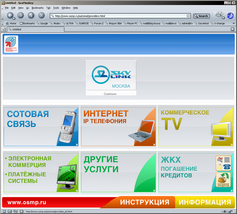
Task: Click the Home bookmark toolbar button
Action: (x=11, y=23)
